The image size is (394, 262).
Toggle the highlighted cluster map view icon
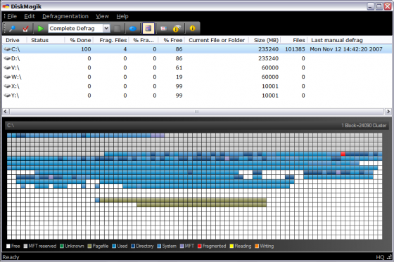148,28
